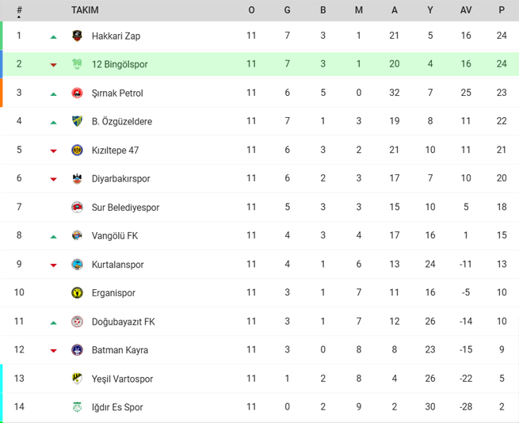This screenshot has height=423, width=519.
Task: Click the highlighted 12 Bingölspor row
Action: pos(260,64)
